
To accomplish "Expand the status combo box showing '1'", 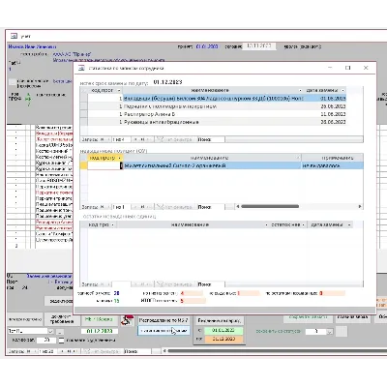I will point(329,332).
